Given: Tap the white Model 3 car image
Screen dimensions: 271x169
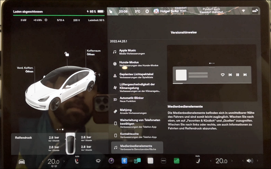Looking at the screenshot, I should (60, 88).
